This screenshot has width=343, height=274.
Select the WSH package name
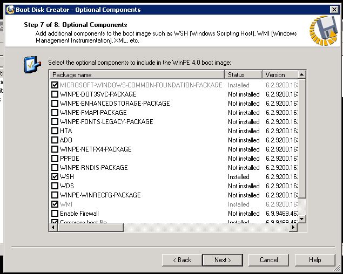pyautogui.click(x=67, y=177)
